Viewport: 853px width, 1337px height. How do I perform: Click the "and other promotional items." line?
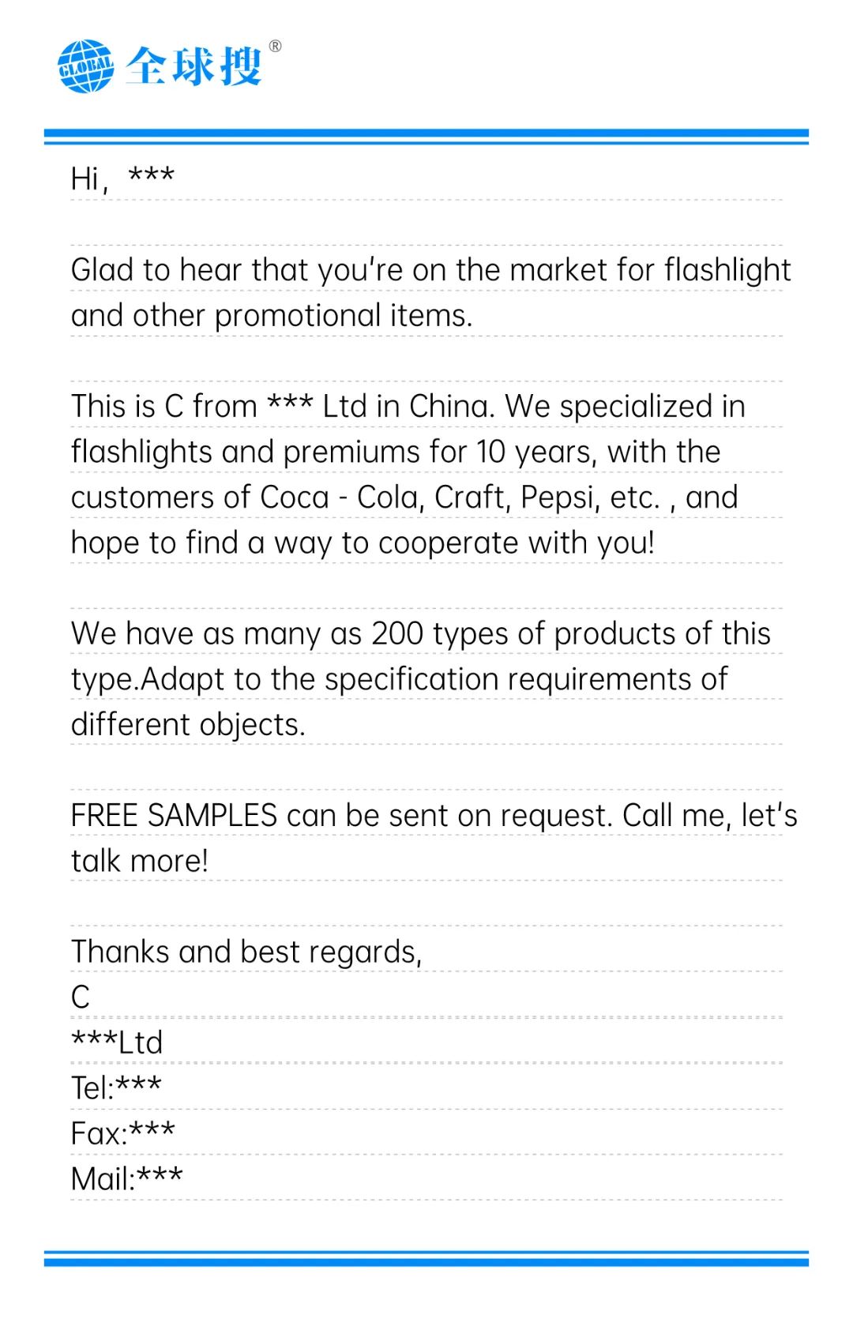(272, 316)
